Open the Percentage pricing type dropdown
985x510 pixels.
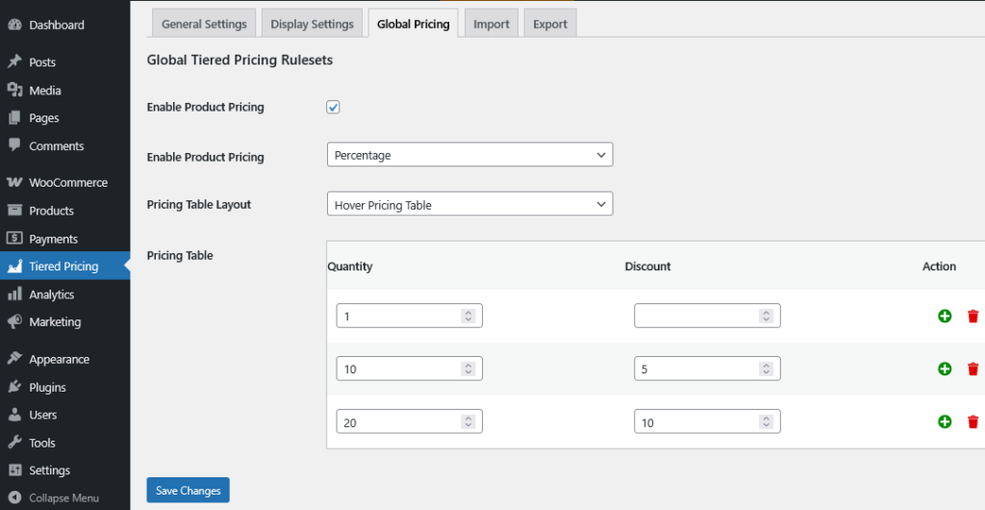(469, 155)
